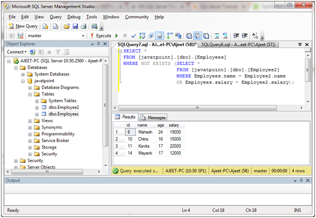Uncomment the selected lines icon
The width and height of the screenshot is (316, 218).
pos(225,36)
